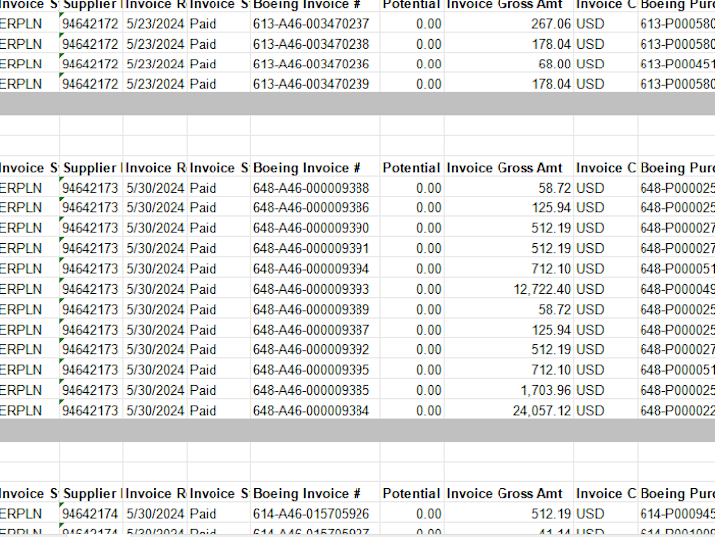This screenshot has width=715, height=537.
Task: Click date 5/30/2024 in row 648-A46-000009394
Action: click(x=155, y=269)
